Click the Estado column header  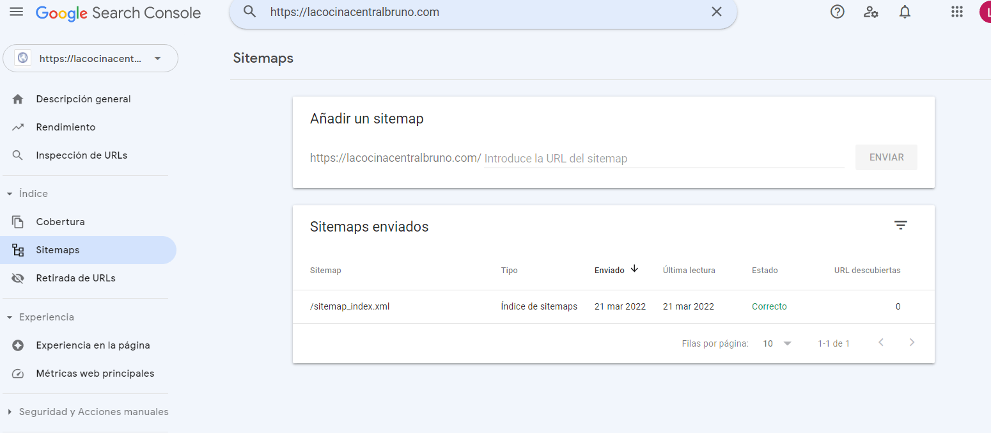tap(765, 270)
